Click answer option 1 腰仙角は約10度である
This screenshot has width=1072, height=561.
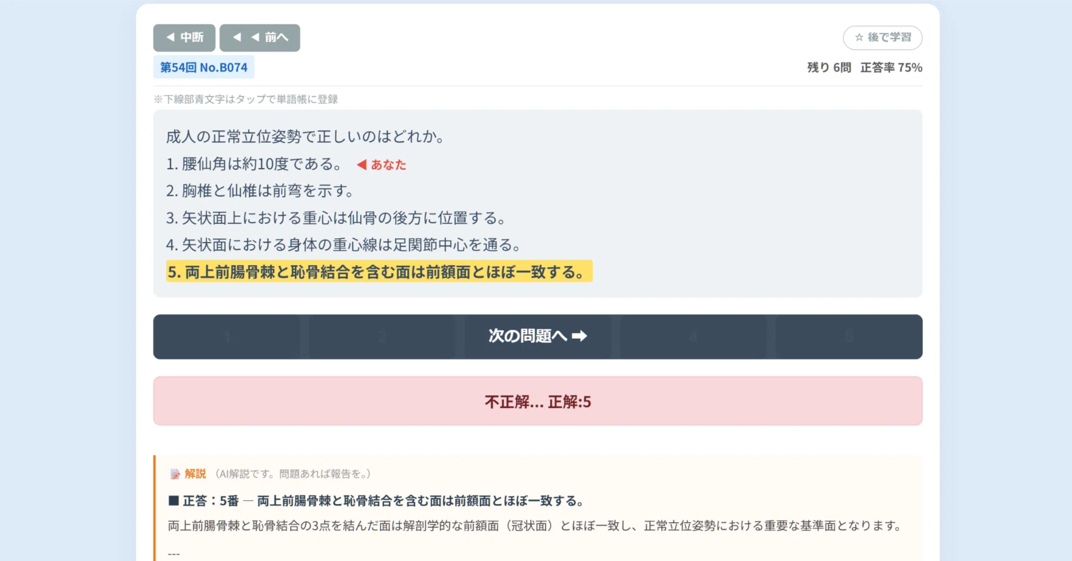tap(255, 164)
